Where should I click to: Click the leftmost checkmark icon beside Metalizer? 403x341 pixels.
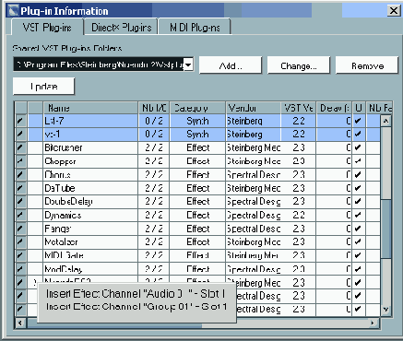pyautogui.click(x=20, y=242)
